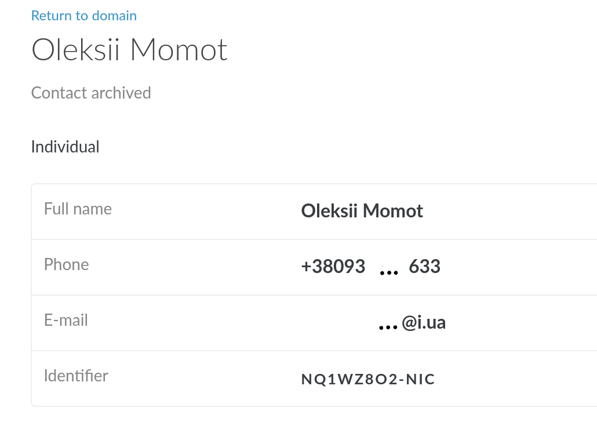Viewport: 597px width, 422px height.
Task: Select the Individual section heading
Action: click(x=65, y=147)
